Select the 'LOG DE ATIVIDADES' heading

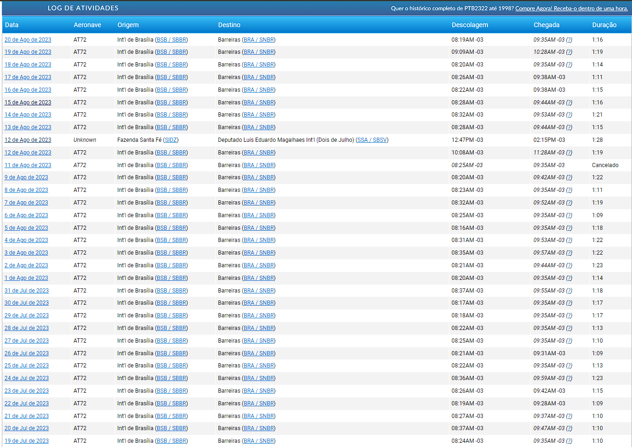[83, 8]
